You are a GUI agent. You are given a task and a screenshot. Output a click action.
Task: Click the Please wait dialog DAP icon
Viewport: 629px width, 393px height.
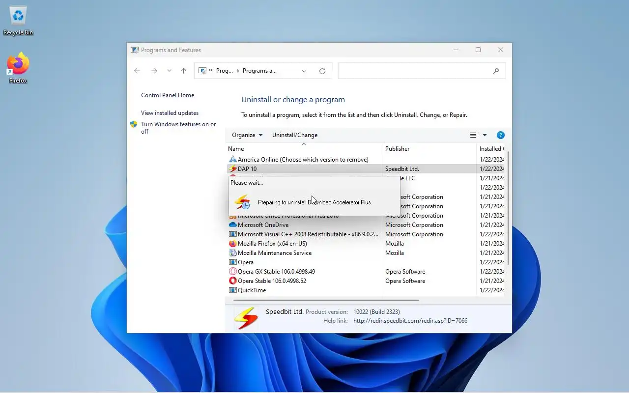242,202
